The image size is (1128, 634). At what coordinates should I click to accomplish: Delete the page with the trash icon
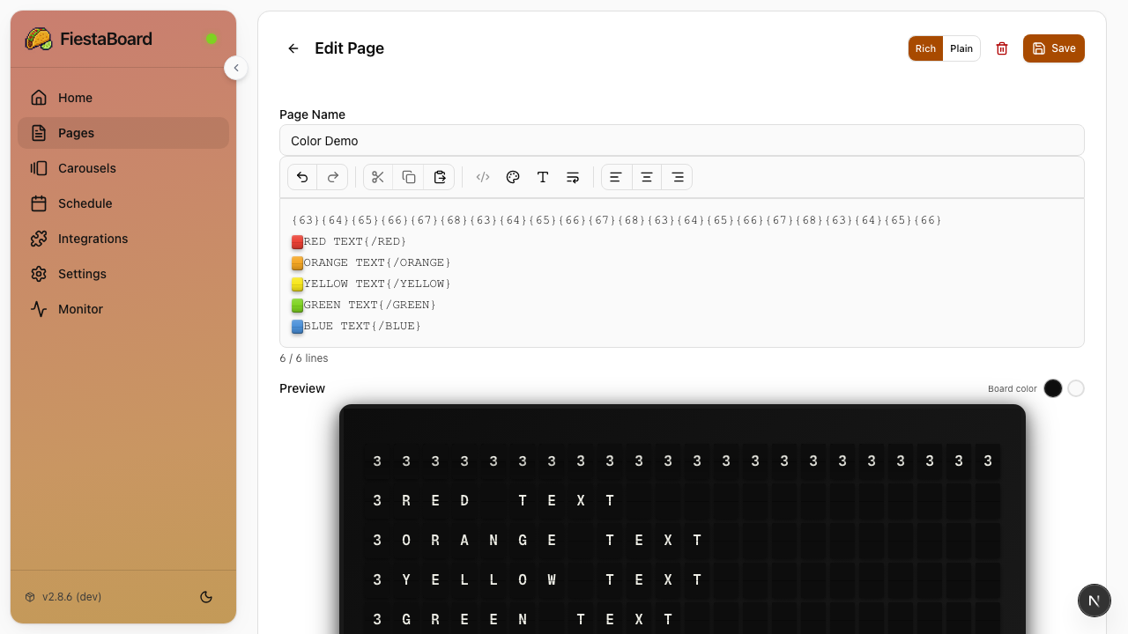[x=1002, y=48]
